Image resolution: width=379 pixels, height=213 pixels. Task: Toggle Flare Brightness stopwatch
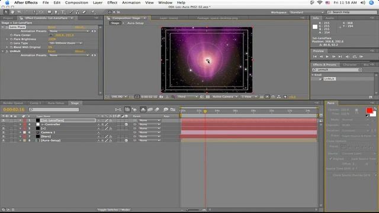11,39
